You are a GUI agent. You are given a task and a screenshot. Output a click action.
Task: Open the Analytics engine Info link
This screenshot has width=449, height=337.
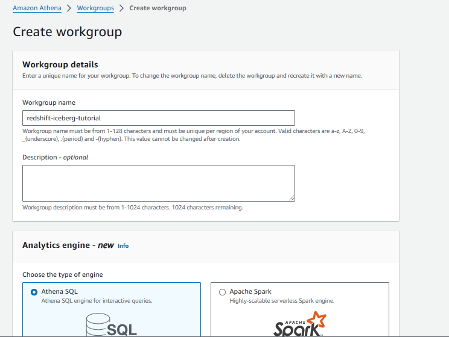pyautogui.click(x=123, y=246)
